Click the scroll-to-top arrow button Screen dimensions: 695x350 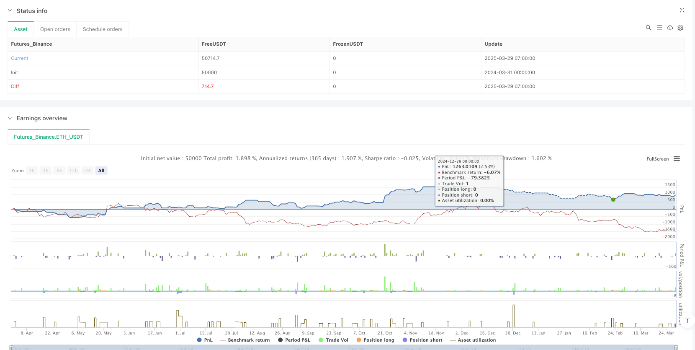pyautogui.click(x=687, y=321)
